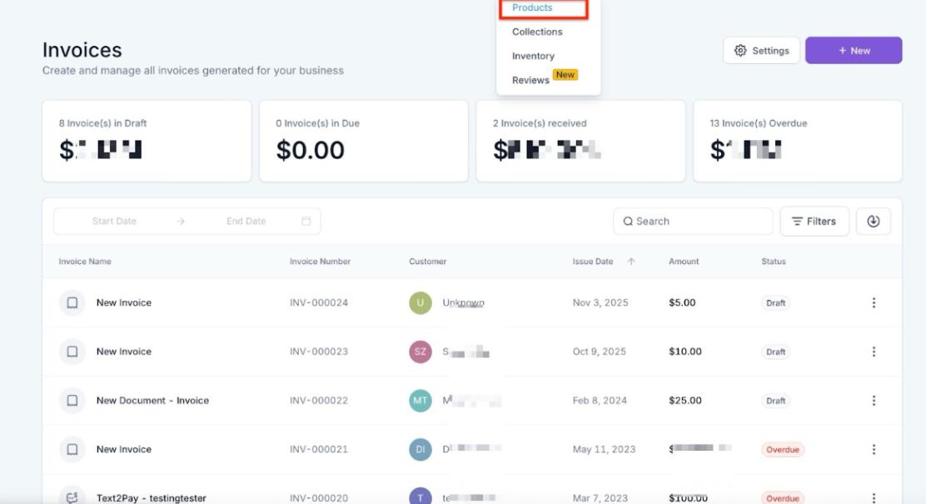926x504 pixels.
Task: Click the End Date field
Action: (246, 222)
